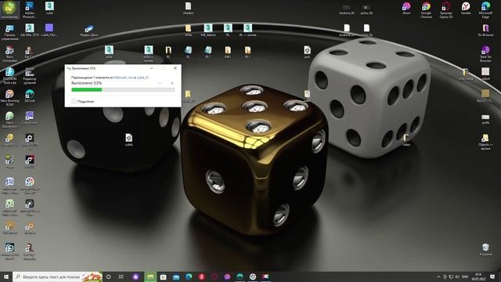The image size is (501, 282).
Task: Pause the file move operation
Action: coord(160,83)
